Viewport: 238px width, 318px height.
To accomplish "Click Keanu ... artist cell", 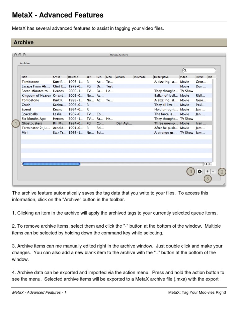I will [59, 110].
